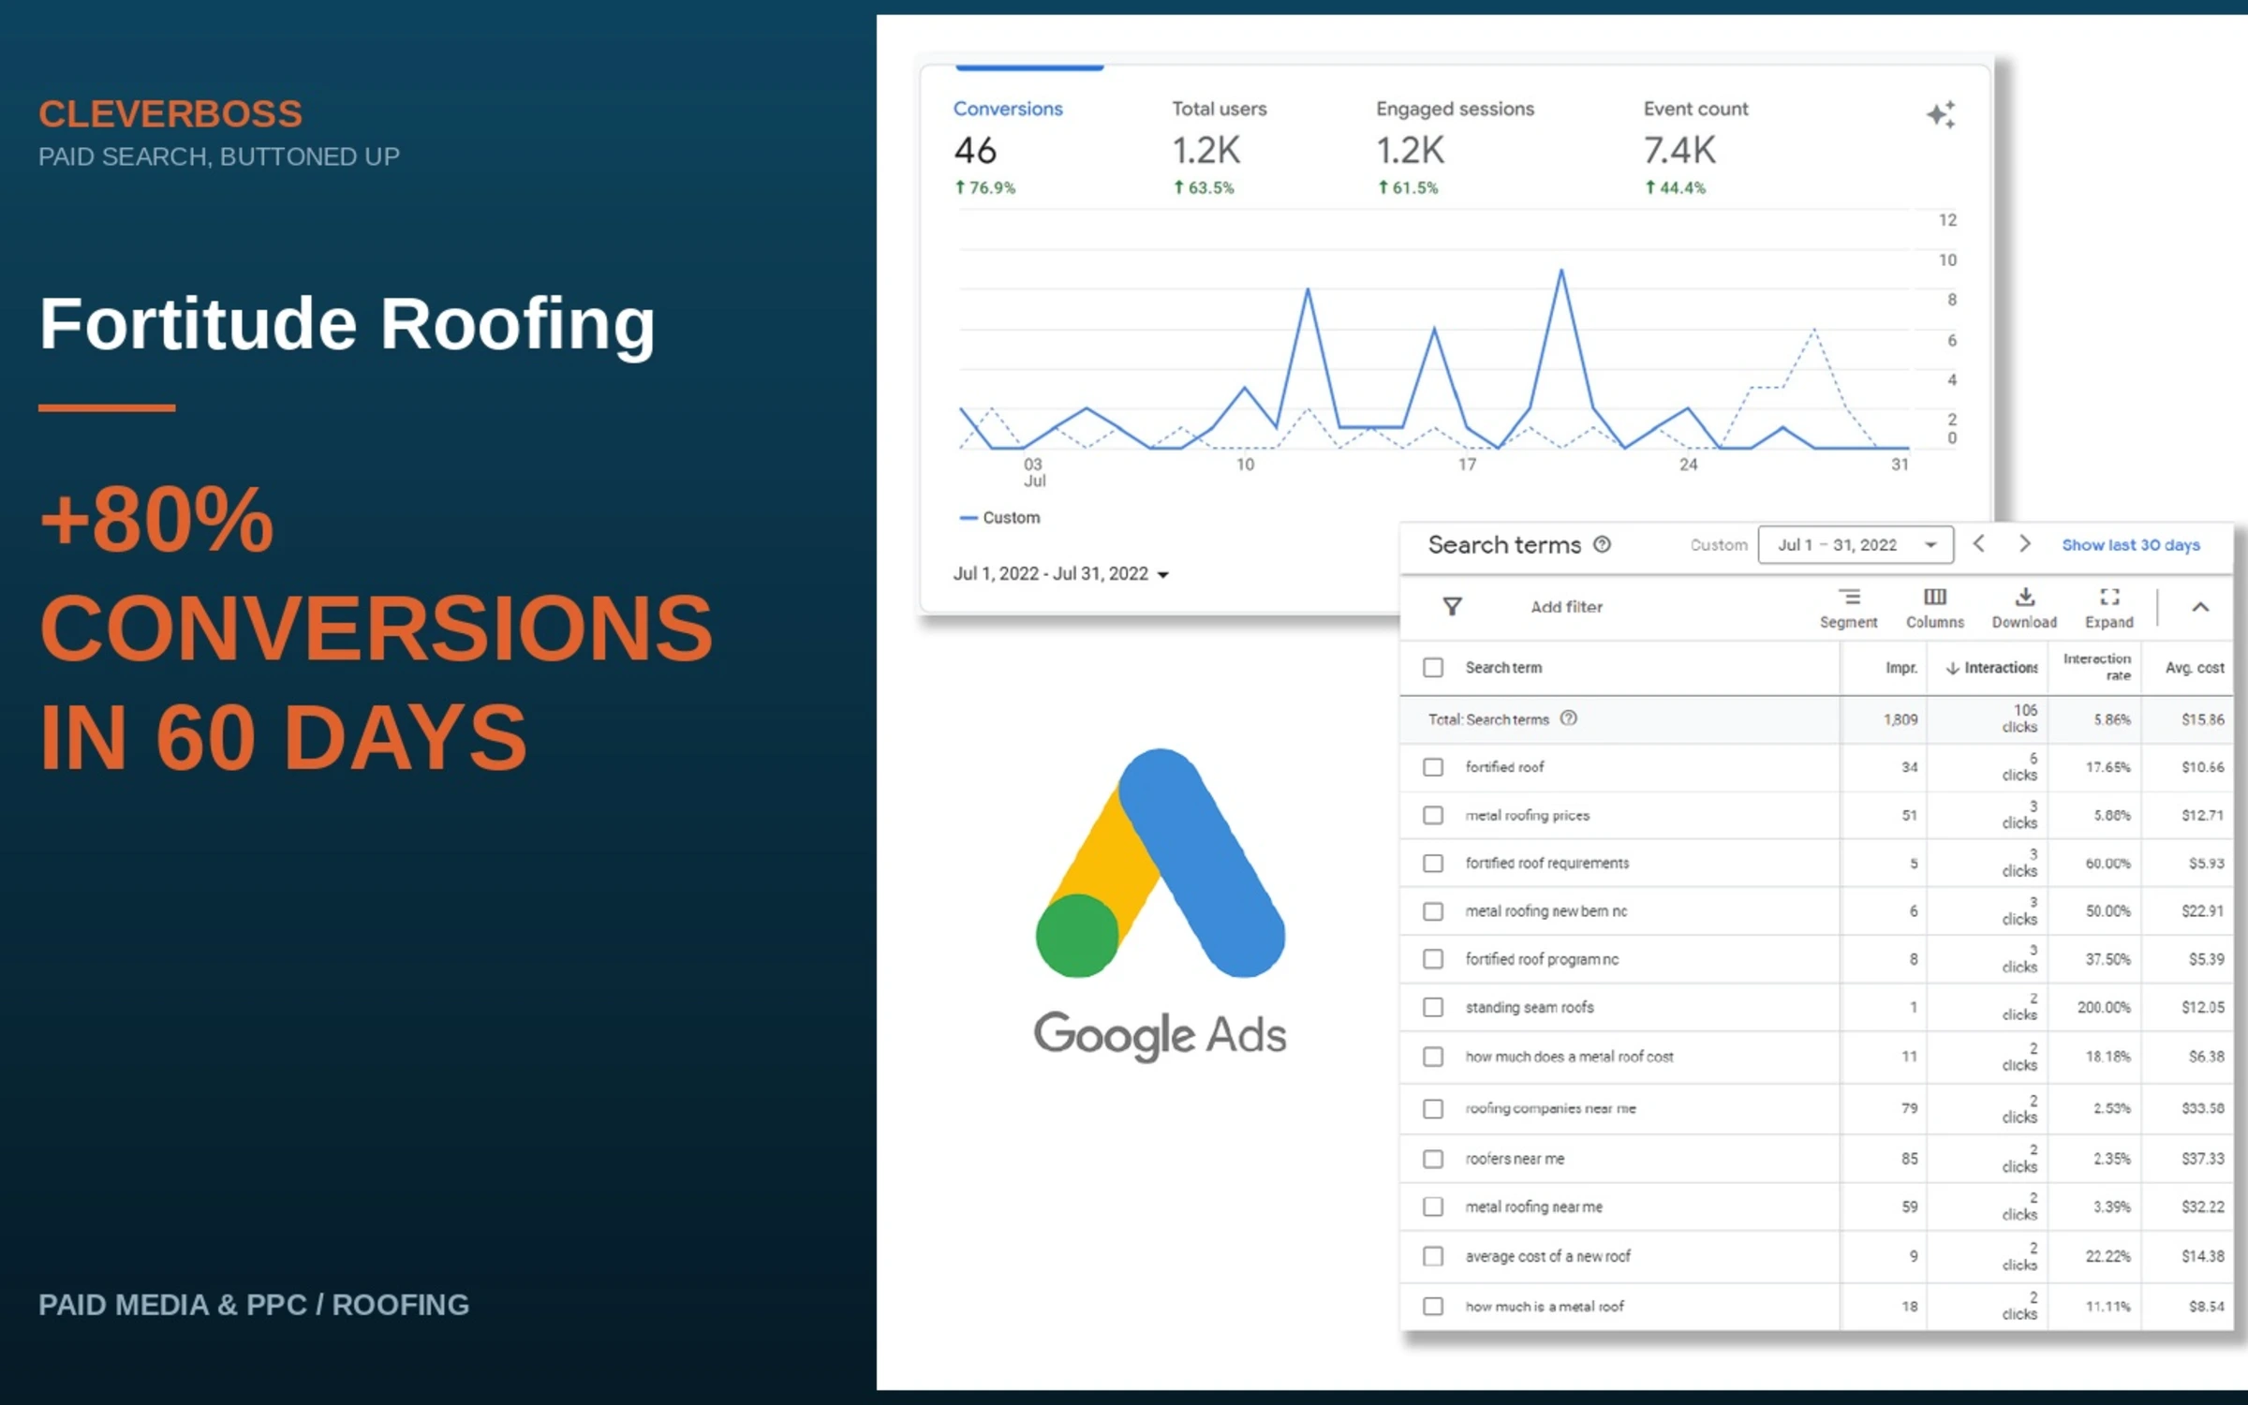
Task: Select the Total users metric tab
Action: (1219, 147)
